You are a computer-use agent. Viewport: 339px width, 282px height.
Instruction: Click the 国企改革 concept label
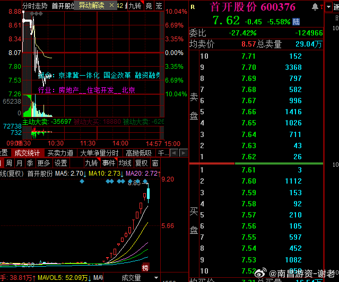(x=117, y=75)
